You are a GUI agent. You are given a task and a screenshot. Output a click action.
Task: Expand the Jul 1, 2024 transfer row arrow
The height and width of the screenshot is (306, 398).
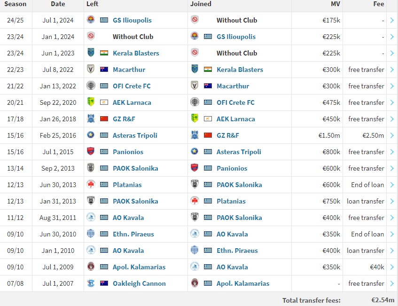point(392,20)
